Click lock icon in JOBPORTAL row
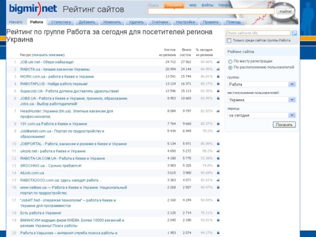Image resolution: width=316 pixels, height=237 pixels. pos(218,144)
